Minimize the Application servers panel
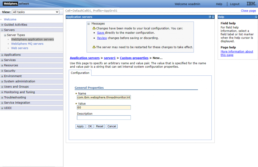The image size is (258, 167). [213, 17]
